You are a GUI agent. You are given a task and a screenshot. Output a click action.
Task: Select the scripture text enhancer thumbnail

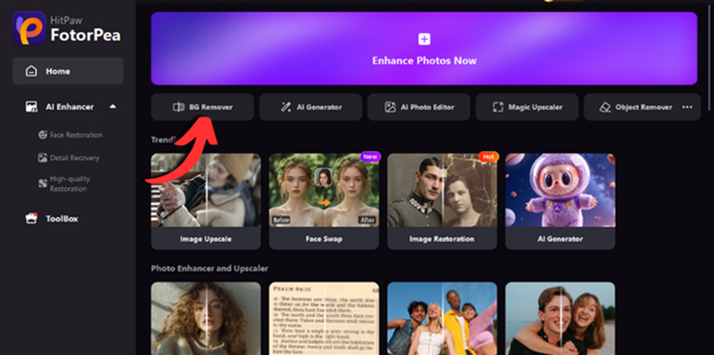point(323,318)
